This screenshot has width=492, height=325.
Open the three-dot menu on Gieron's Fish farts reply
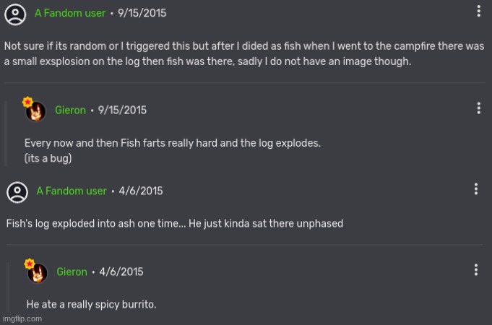tap(478, 108)
